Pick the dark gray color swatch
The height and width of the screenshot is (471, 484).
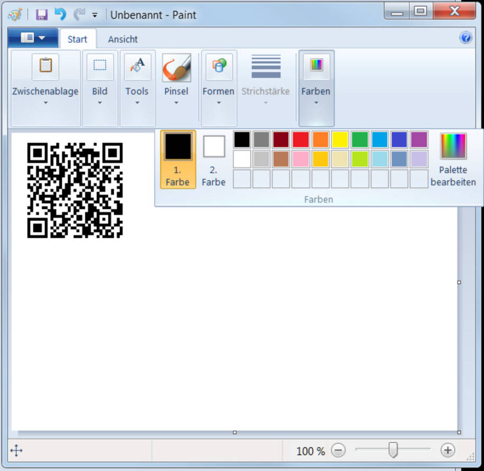click(261, 140)
